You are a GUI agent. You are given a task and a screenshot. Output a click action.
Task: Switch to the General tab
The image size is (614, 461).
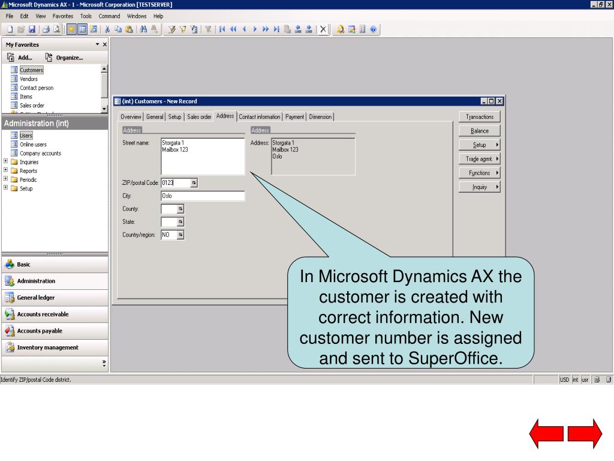(x=155, y=117)
